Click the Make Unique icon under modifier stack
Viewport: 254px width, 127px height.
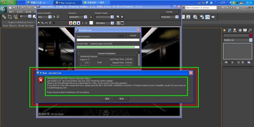click(x=238, y=62)
